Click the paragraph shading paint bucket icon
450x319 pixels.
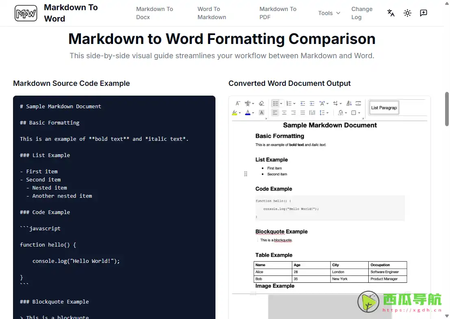point(340,113)
